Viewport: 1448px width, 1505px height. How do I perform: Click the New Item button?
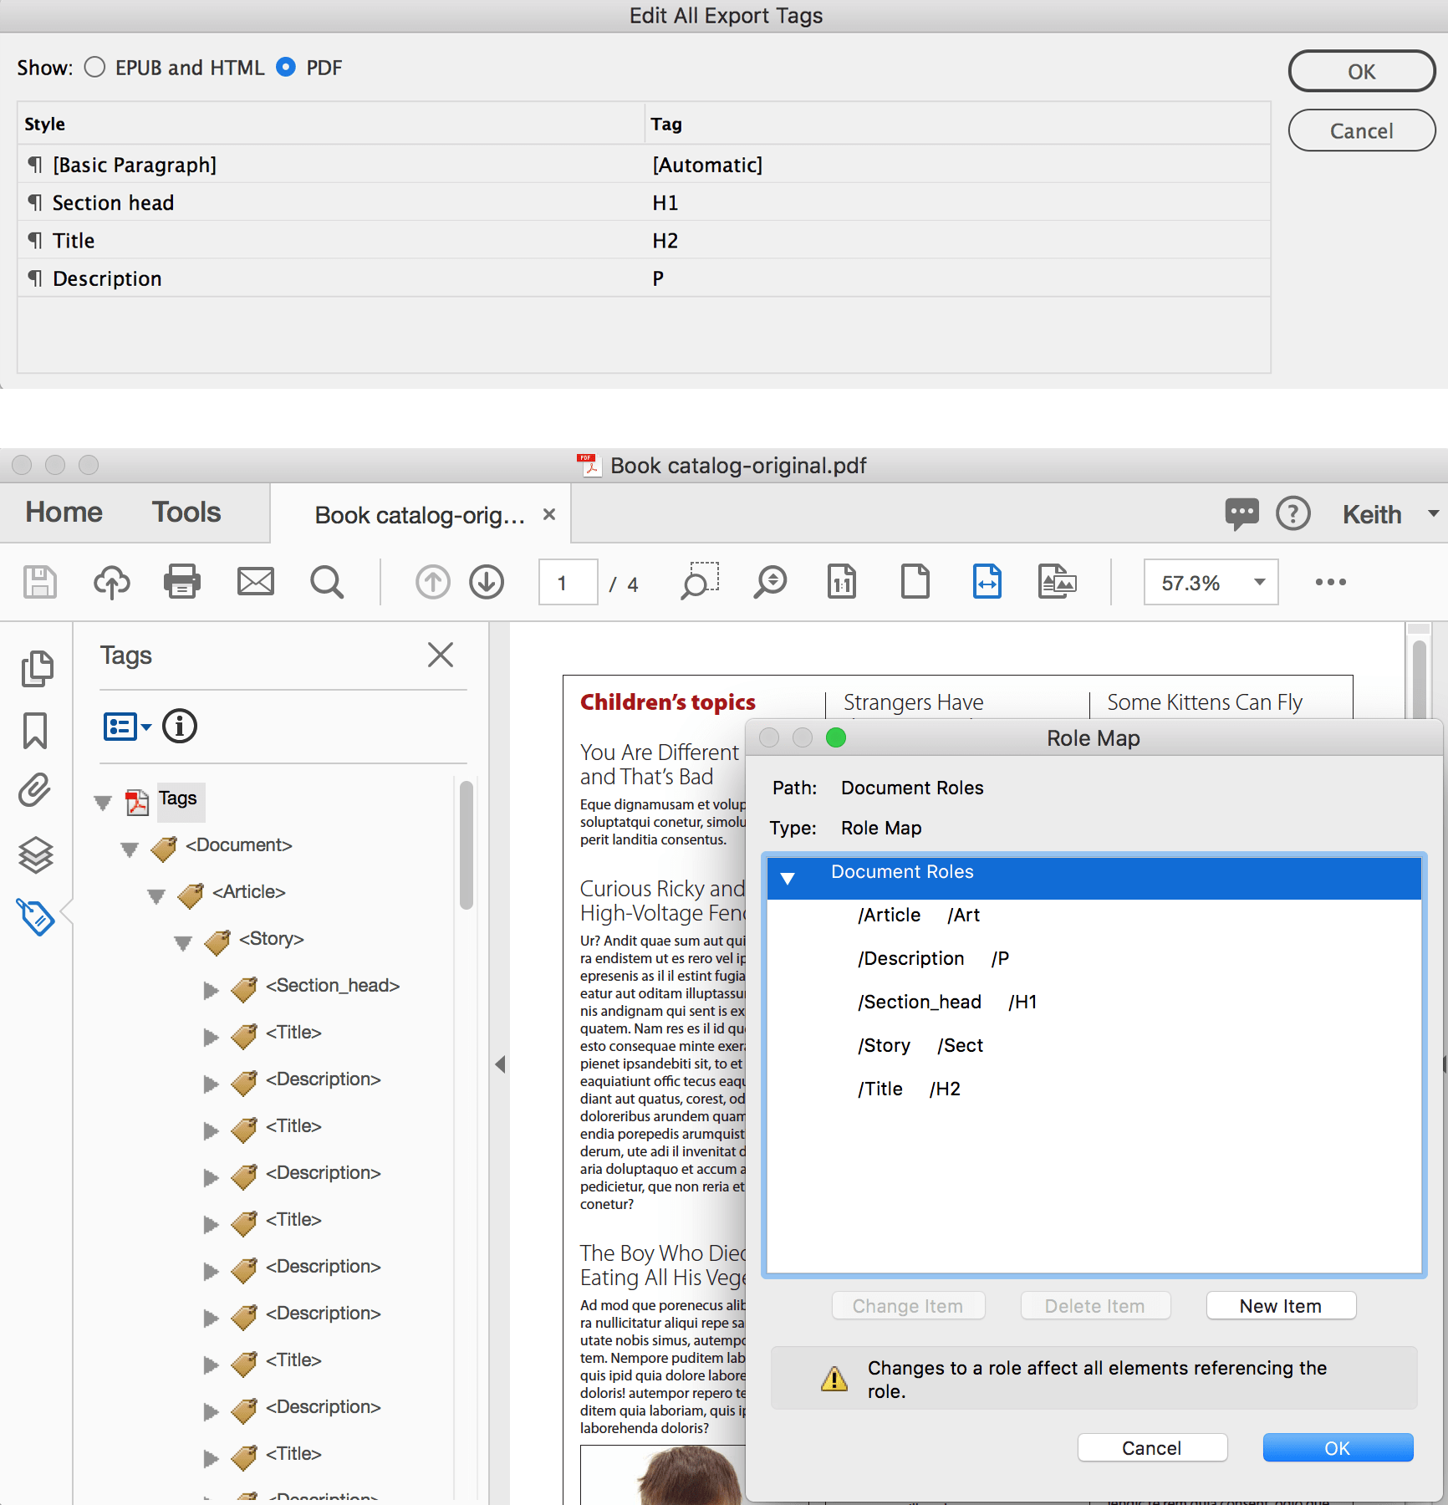(1281, 1305)
